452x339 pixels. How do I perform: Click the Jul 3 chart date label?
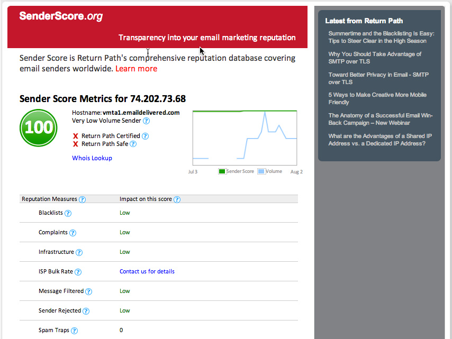[x=193, y=172]
